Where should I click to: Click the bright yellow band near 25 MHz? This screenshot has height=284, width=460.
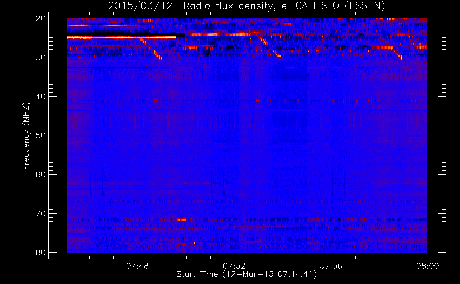[121, 37]
